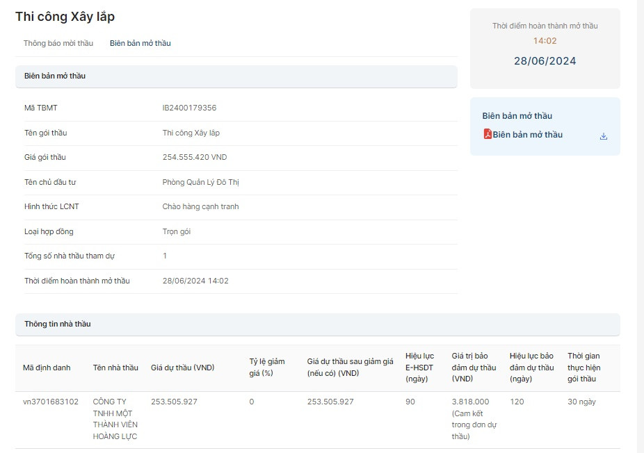Open the Biên bản mở thầu PDF file link
This screenshot has width=644, height=453.
coord(527,135)
